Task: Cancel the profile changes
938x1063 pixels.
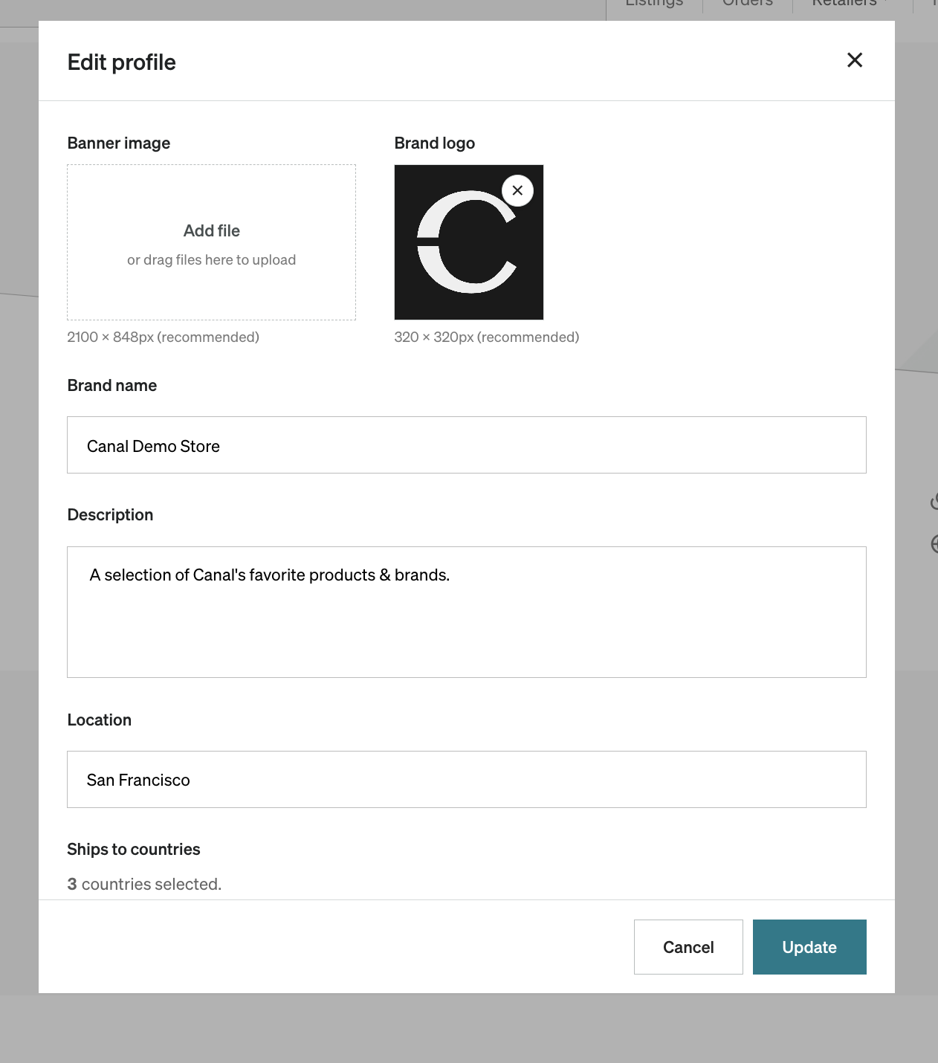Action: tap(688, 947)
